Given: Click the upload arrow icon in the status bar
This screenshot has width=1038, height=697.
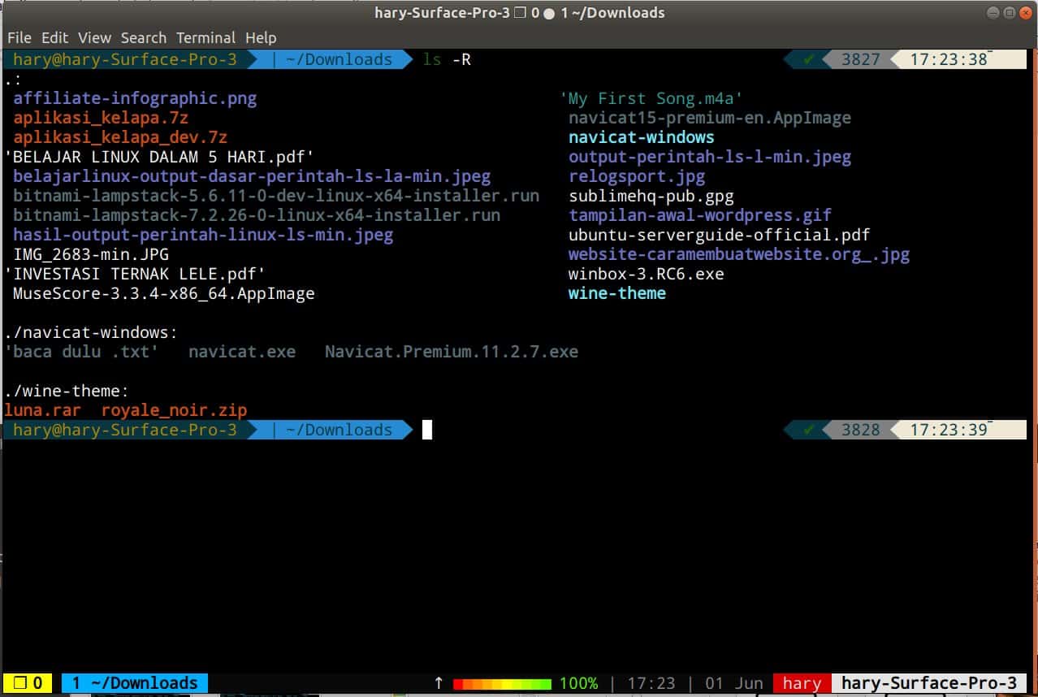Looking at the screenshot, I should tap(438, 682).
